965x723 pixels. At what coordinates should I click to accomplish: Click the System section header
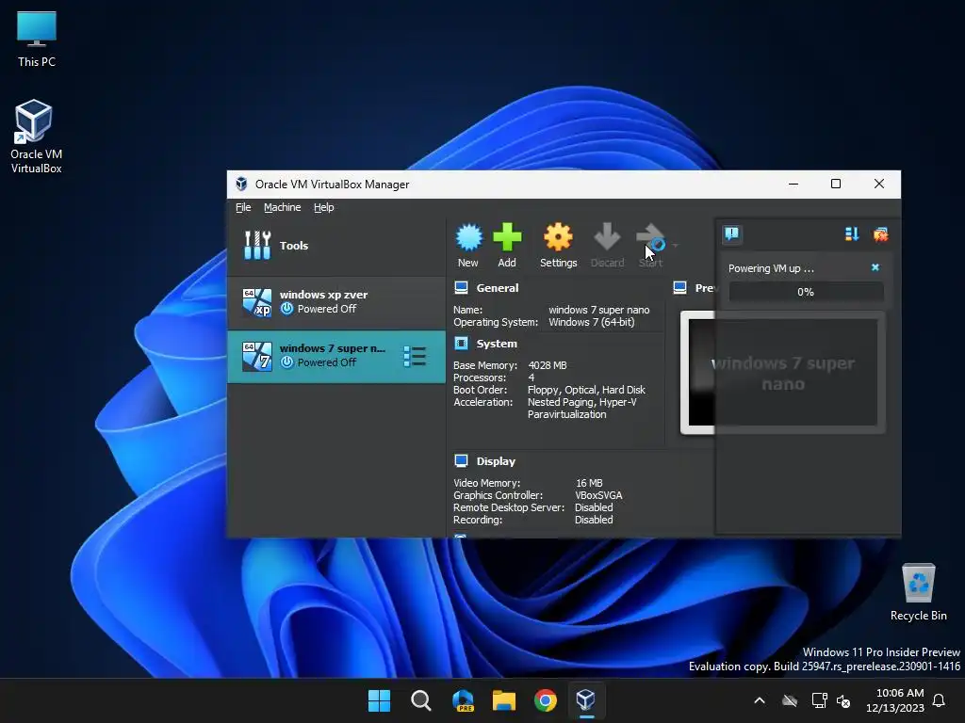tap(497, 344)
